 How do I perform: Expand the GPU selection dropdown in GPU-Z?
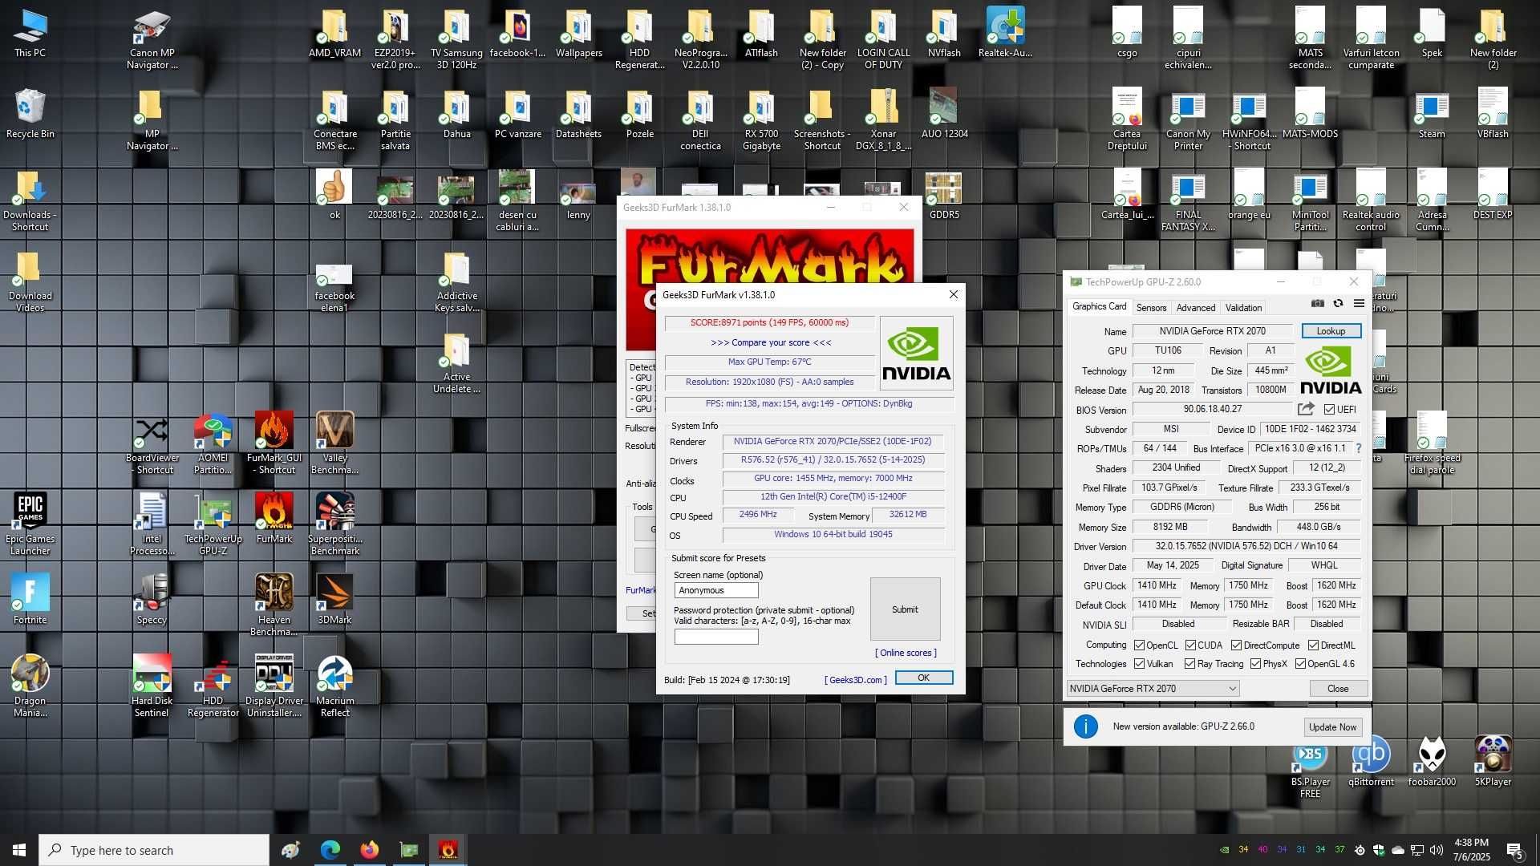pos(1153,688)
